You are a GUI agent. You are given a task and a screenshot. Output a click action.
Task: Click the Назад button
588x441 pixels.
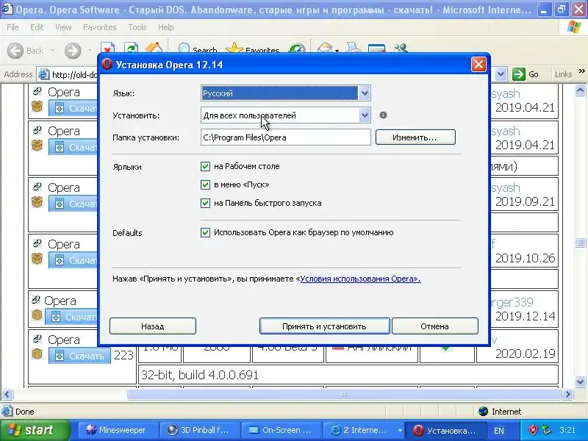click(x=153, y=326)
